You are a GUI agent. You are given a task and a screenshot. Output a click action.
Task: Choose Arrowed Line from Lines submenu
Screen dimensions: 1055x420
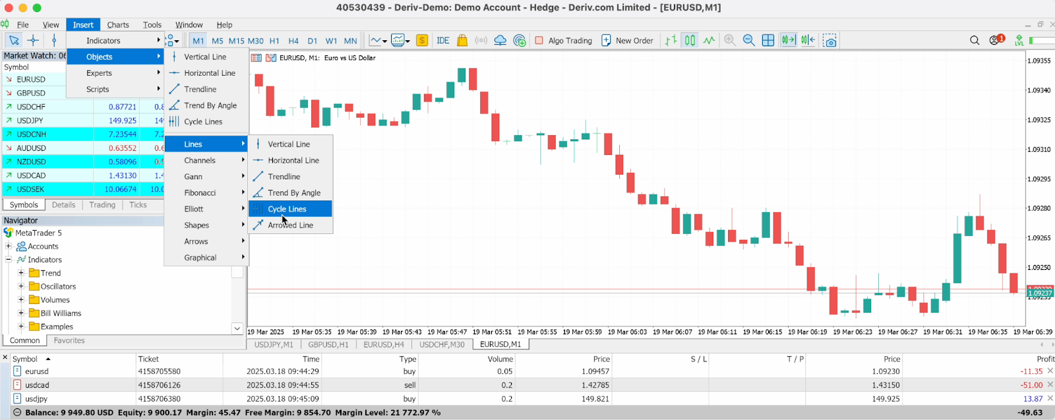coord(290,225)
